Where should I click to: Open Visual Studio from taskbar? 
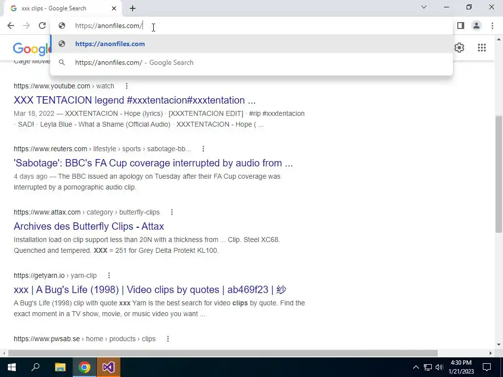pos(108,367)
